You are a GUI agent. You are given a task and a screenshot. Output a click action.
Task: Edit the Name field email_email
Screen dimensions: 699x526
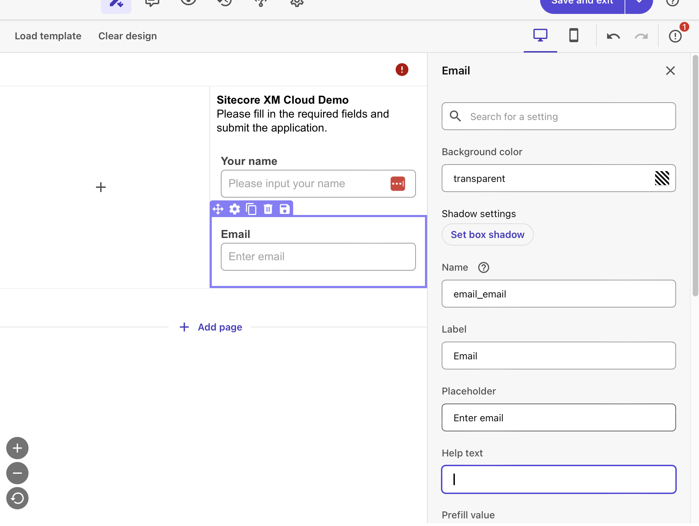click(x=559, y=294)
